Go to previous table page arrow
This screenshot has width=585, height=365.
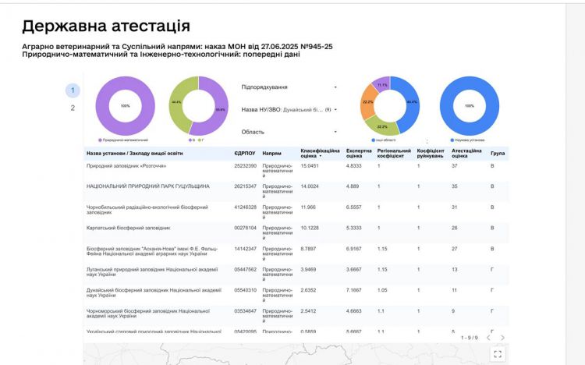(488, 338)
